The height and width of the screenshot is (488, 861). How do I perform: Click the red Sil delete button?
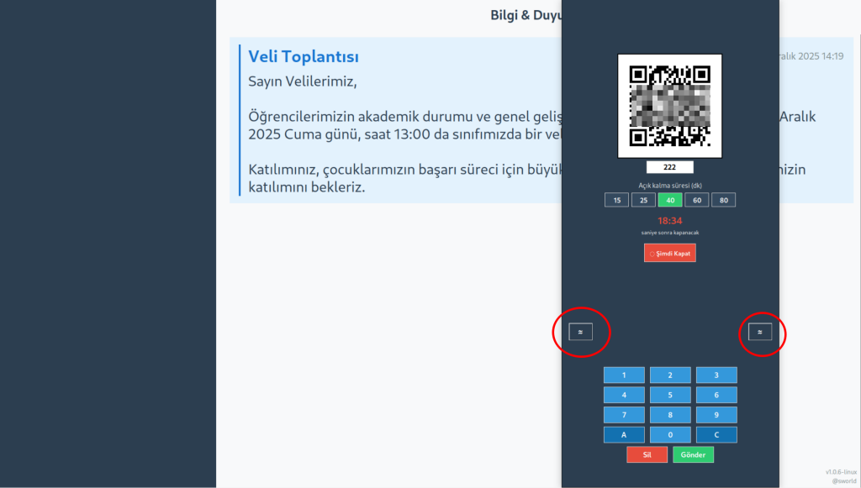coord(647,454)
